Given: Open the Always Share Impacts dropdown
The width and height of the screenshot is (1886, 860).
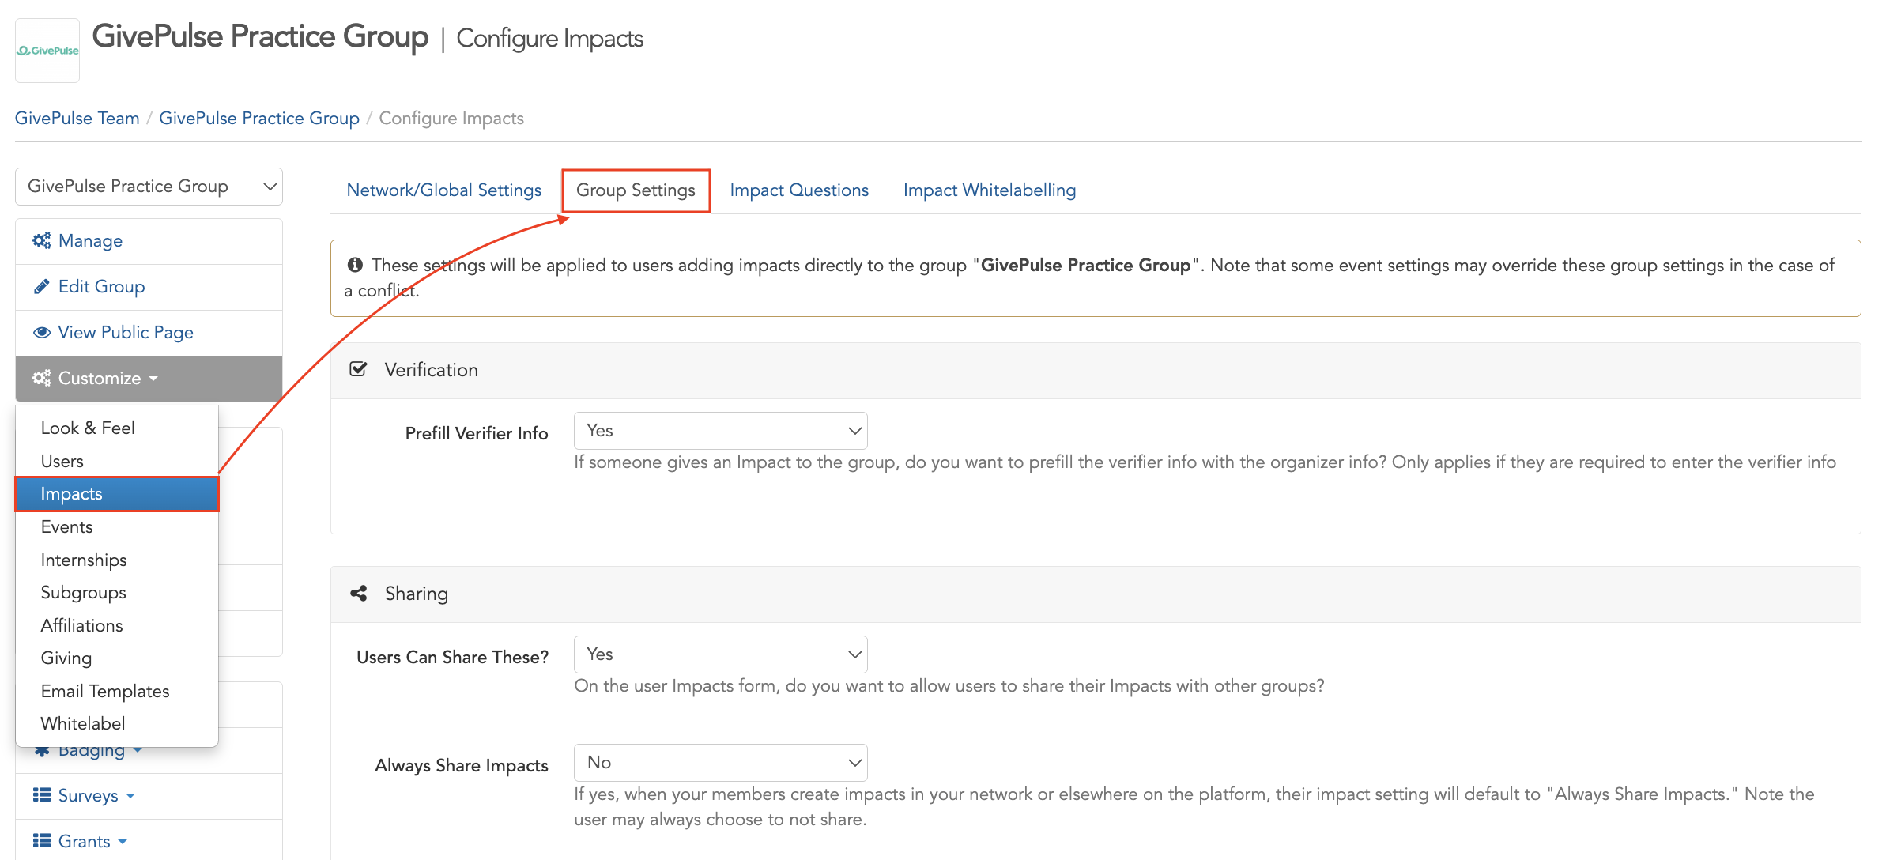Looking at the screenshot, I should tap(721, 763).
